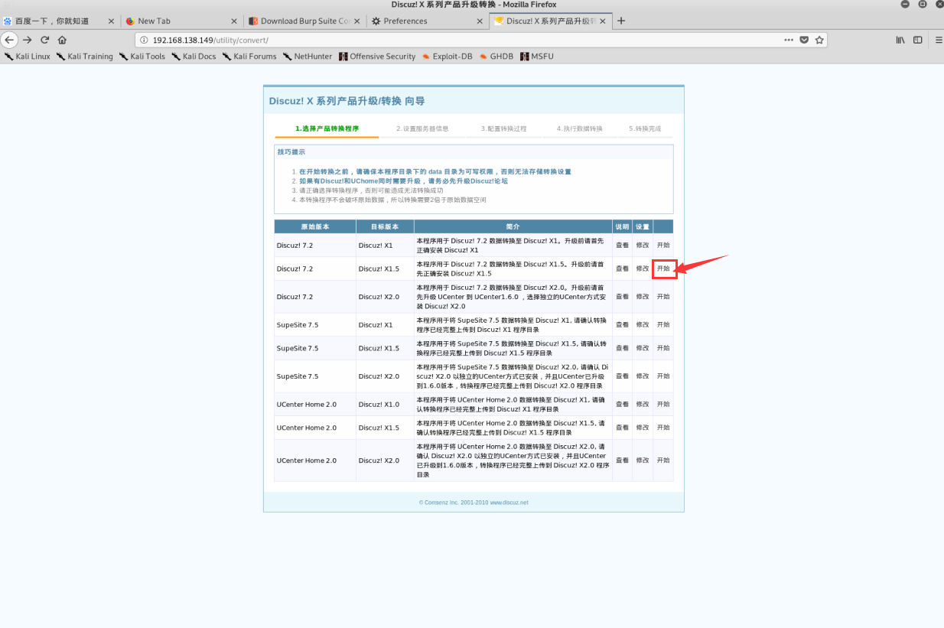The image size is (944, 628).
Task: Click the 技巧提示 heading
Action: tap(291, 151)
